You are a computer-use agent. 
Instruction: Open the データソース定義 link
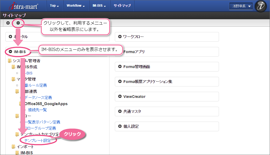(x=38, y=98)
